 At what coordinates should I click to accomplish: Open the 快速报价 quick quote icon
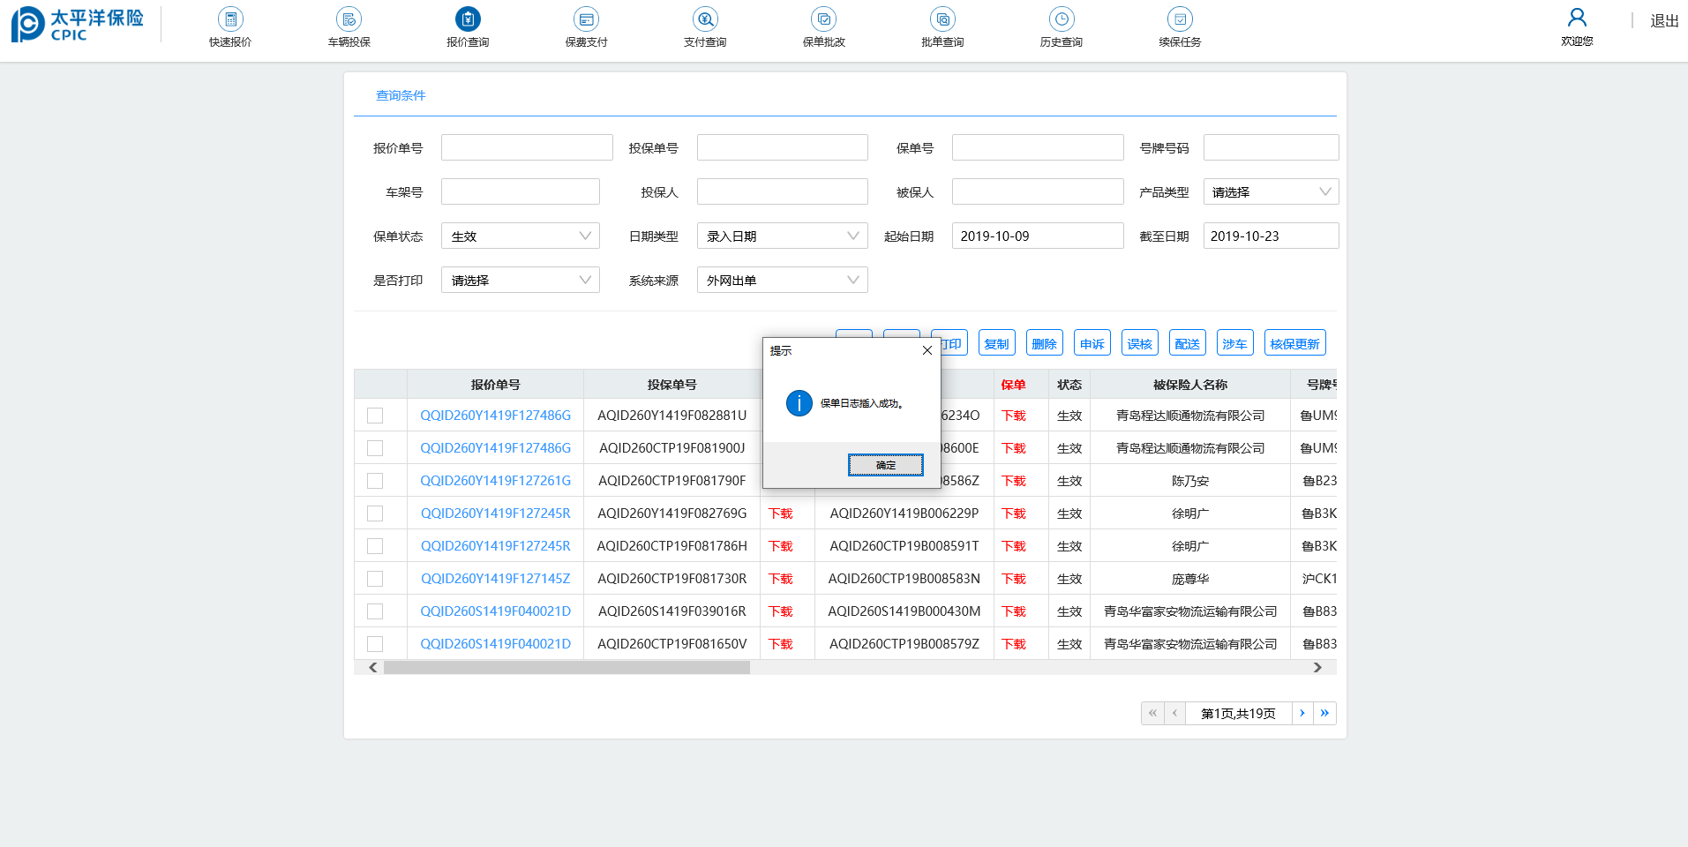tap(230, 19)
